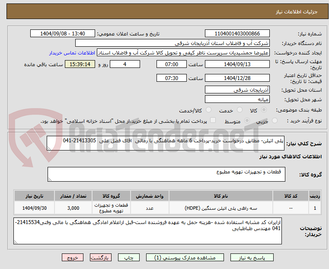Click the delivery province field آذربایجان شرقی
Image resolution: width=329 pixels, height=269 pixels.
[x=237, y=90]
